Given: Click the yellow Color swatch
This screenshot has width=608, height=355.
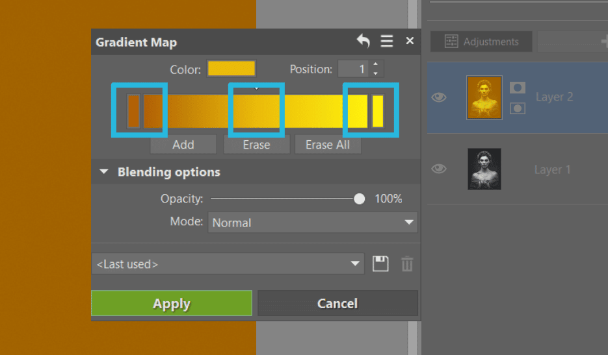Looking at the screenshot, I should [x=231, y=69].
